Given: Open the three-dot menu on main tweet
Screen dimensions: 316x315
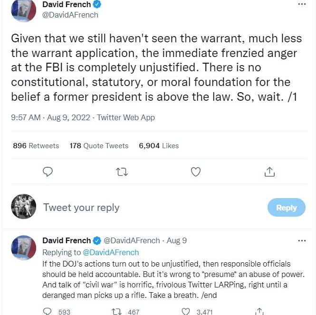Looking at the screenshot, I should coord(302,4).
